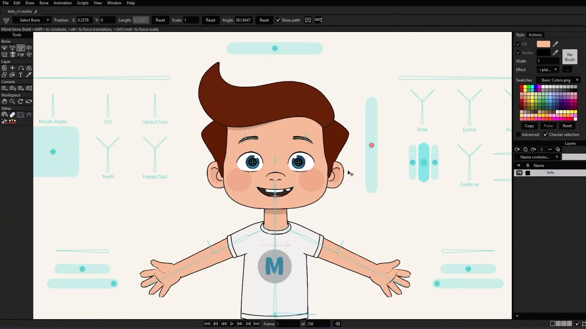
Task: Hide the toto layer using its visibility icon
Action: tap(519, 173)
